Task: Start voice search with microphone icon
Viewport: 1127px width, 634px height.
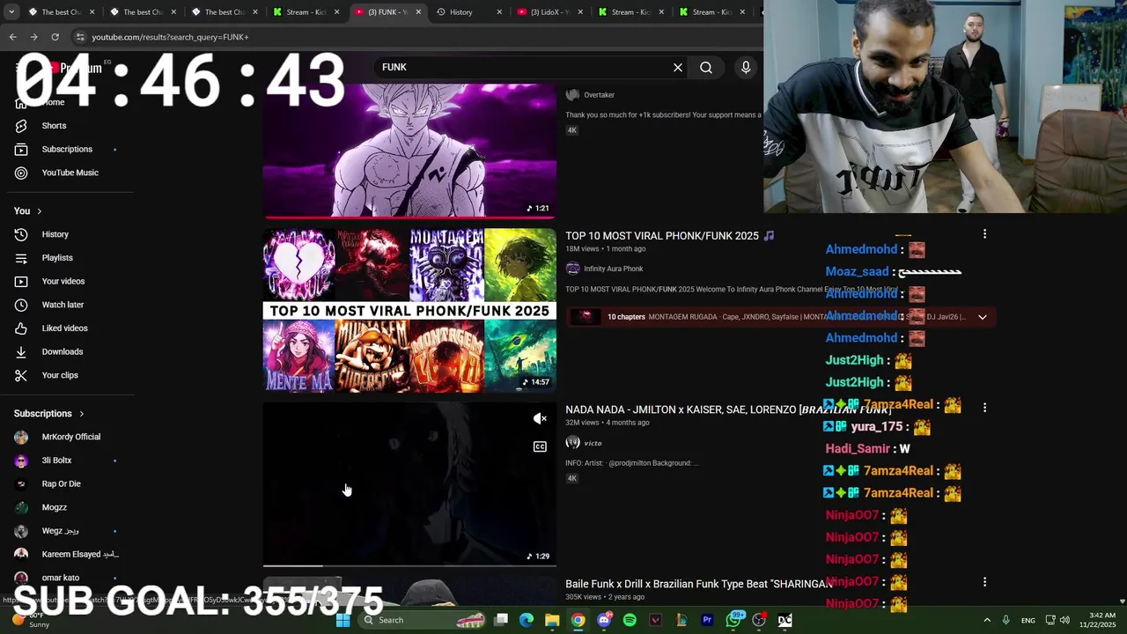Action: click(746, 68)
